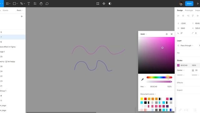The width and height of the screenshot is (200, 113).
Task: Open the Center stroke alignment dropdown
Action: tap(181, 70)
